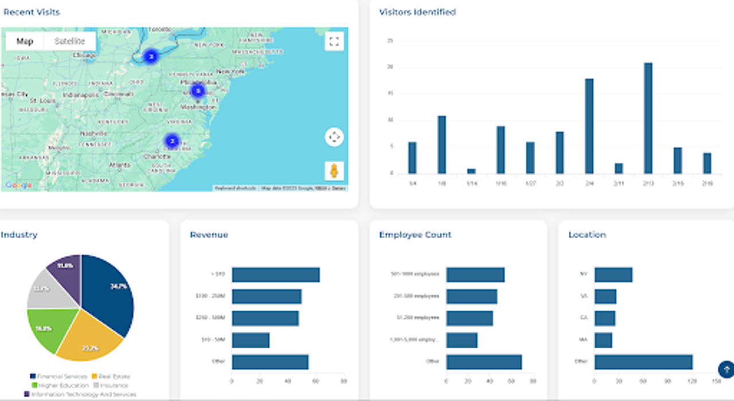The width and height of the screenshot is (734, 401).
Task: Toggle fullscreen view on the map
Action: (334, 41)
